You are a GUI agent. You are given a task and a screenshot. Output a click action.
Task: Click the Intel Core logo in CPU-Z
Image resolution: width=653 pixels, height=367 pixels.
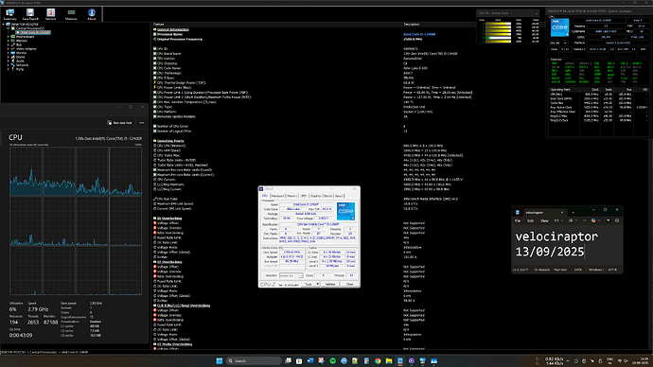(345, 211)
